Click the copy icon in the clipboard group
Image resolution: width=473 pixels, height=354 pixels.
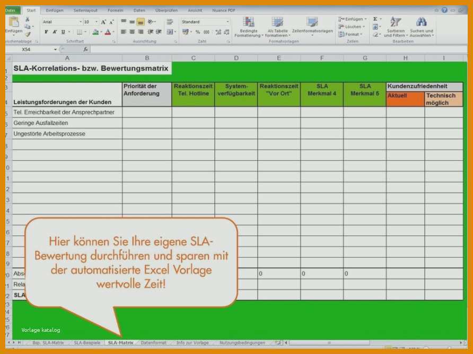28,27
